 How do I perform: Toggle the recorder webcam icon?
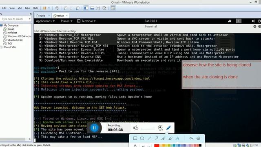point(160,128)
